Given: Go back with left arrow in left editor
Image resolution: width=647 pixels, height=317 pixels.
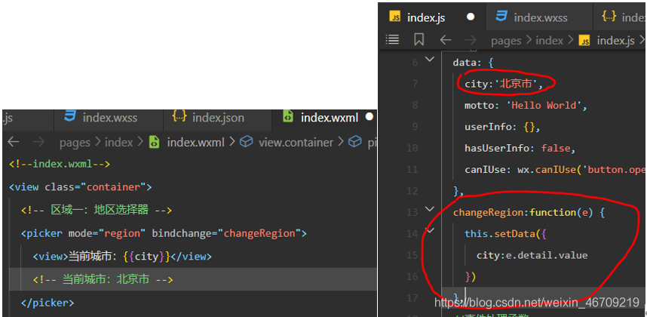Looking at the screenshot, I should coord(14,142).
